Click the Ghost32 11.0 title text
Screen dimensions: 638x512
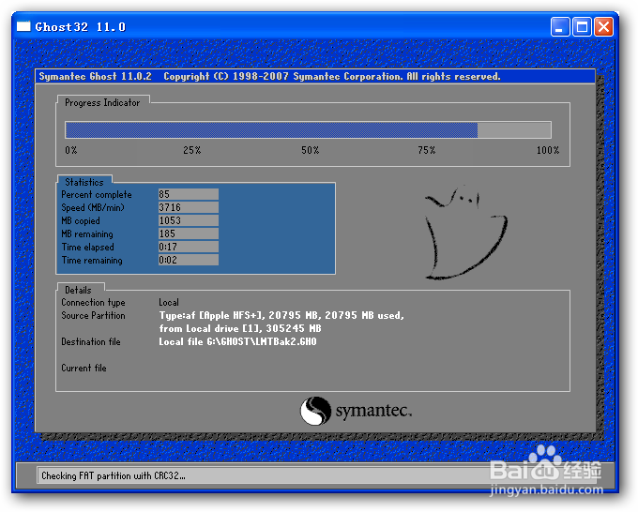click(x=81, y=27)
